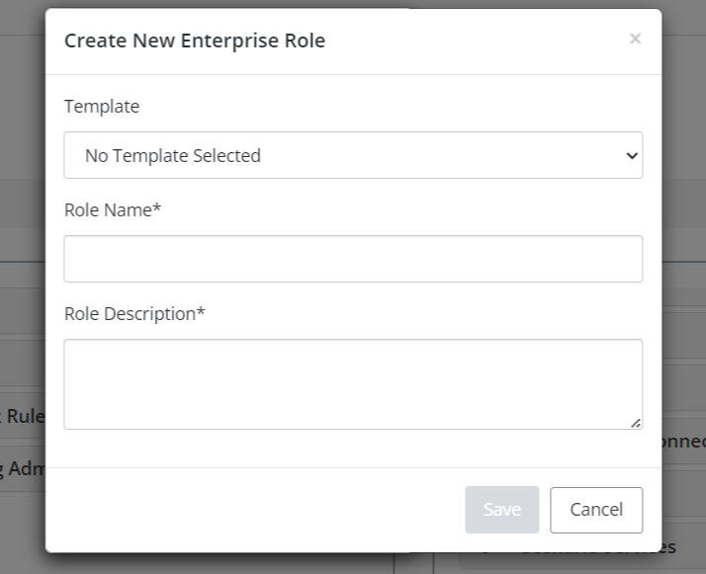This screenshot has height=574, width=706.
Task: Grab the Role Description resize handle
Action: pos(635,422)
